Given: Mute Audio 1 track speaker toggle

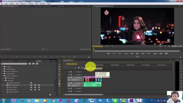Looking at the screenshot, I should (69, 83).
